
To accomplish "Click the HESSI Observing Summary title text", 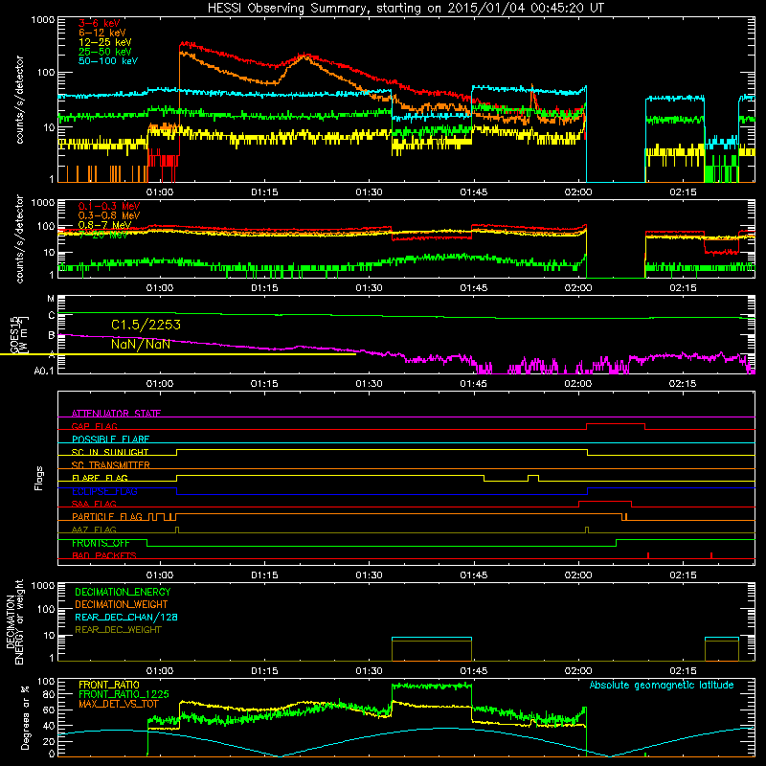I will pos(406,8).
